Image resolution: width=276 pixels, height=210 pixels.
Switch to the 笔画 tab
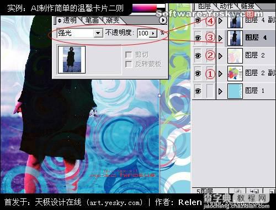(x=92, y=20)
